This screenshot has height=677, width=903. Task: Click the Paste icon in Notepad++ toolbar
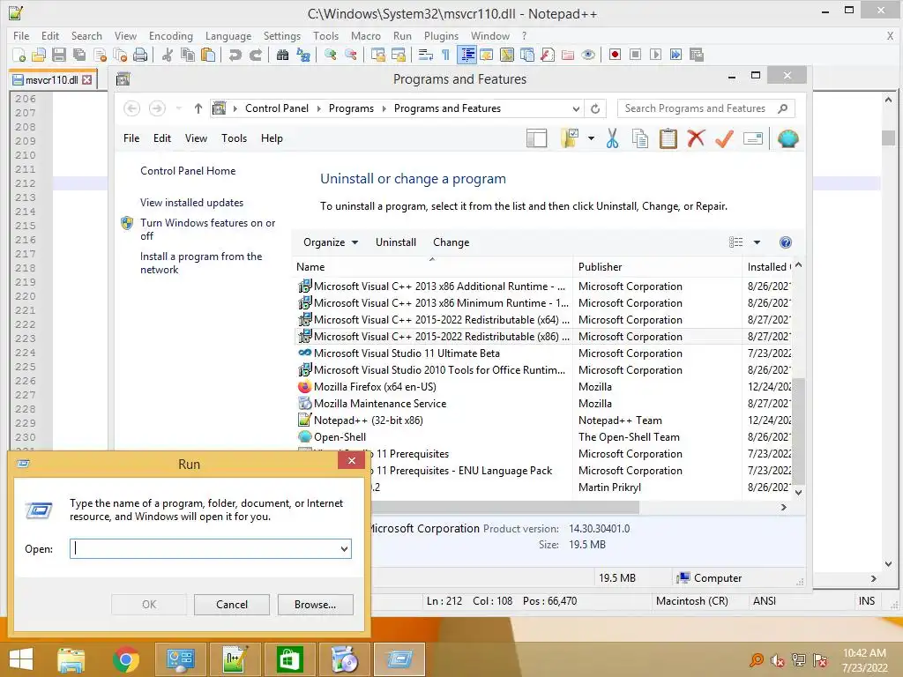tap(208, 55)
